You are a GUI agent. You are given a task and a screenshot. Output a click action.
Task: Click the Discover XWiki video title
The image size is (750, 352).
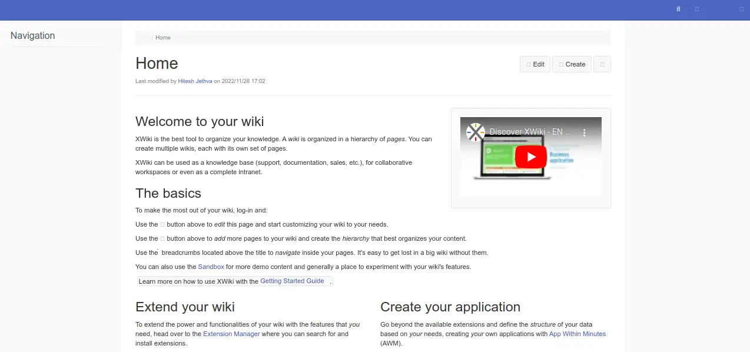click(530, 132)
